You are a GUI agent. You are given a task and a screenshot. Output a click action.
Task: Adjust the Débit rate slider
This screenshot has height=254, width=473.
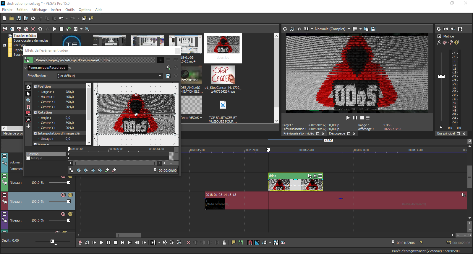pos(52,241)
